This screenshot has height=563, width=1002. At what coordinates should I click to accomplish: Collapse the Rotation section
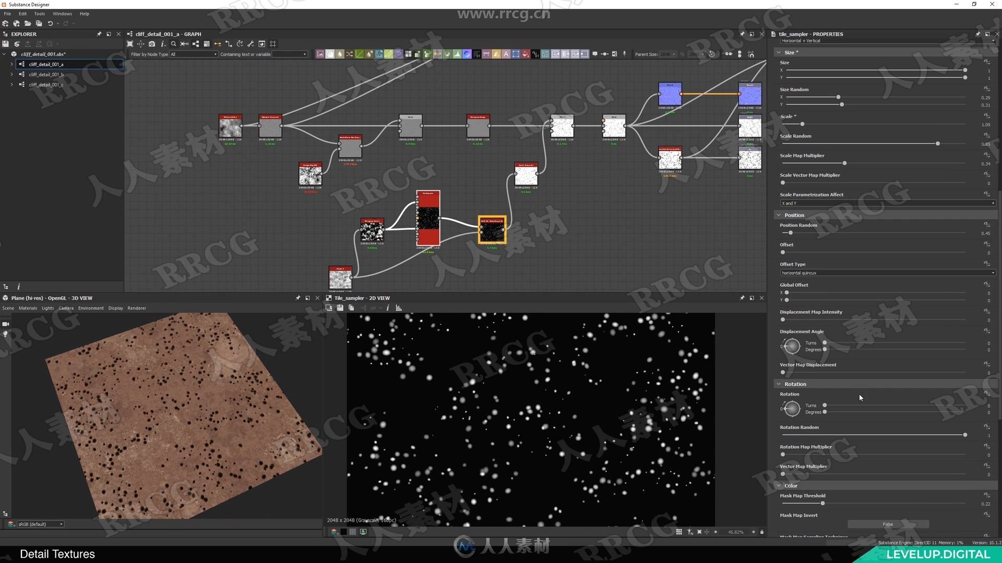click(779, 384)
